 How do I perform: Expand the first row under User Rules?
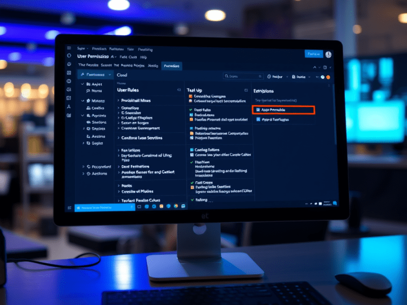click(119, 100)
